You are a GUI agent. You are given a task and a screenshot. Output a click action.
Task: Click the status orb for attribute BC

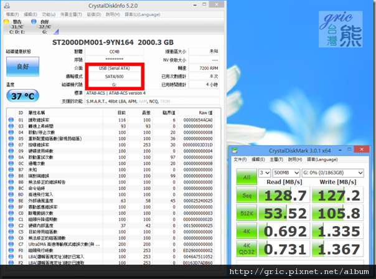click(11, 188)
